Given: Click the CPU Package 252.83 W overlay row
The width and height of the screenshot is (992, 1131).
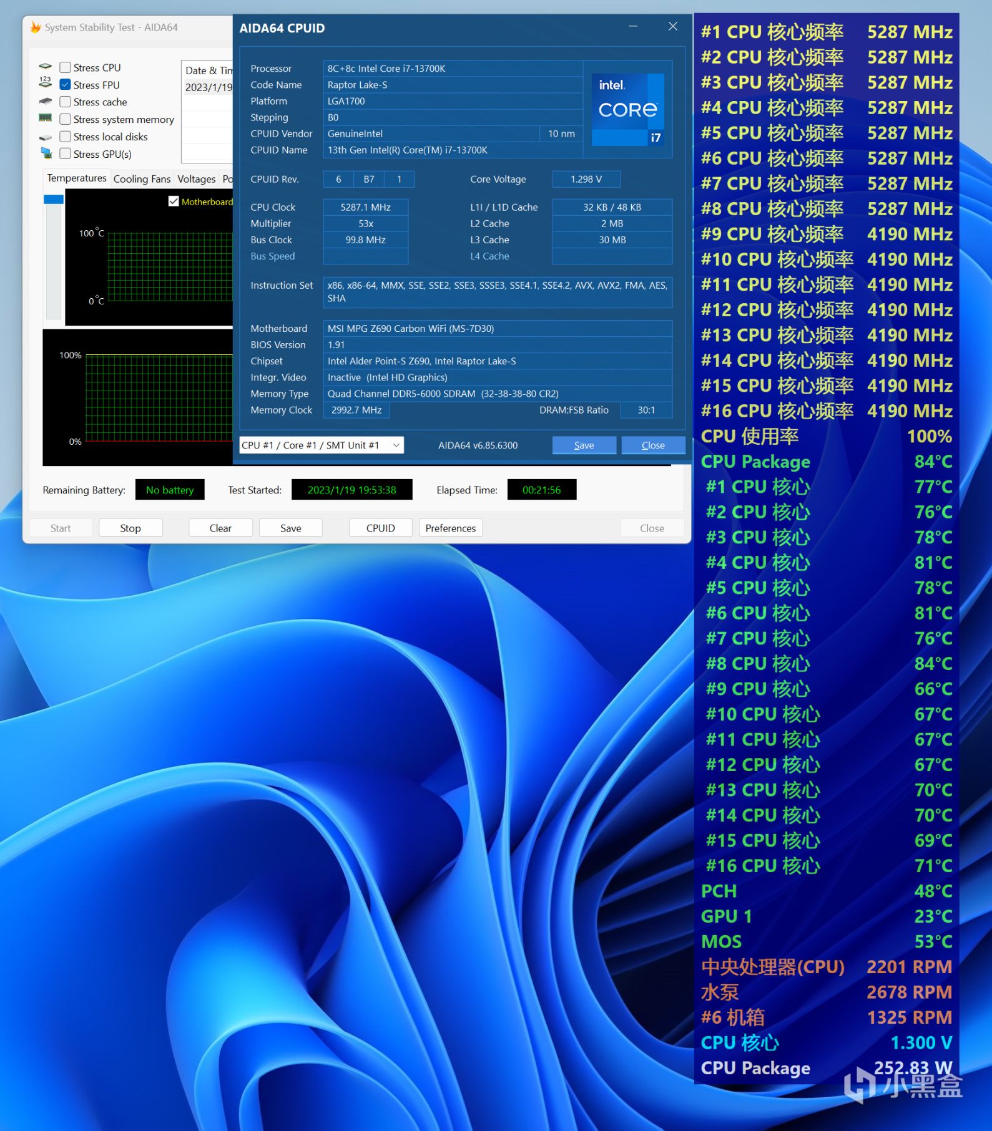Looking at the screenshot, I should tap(827, 1068).
